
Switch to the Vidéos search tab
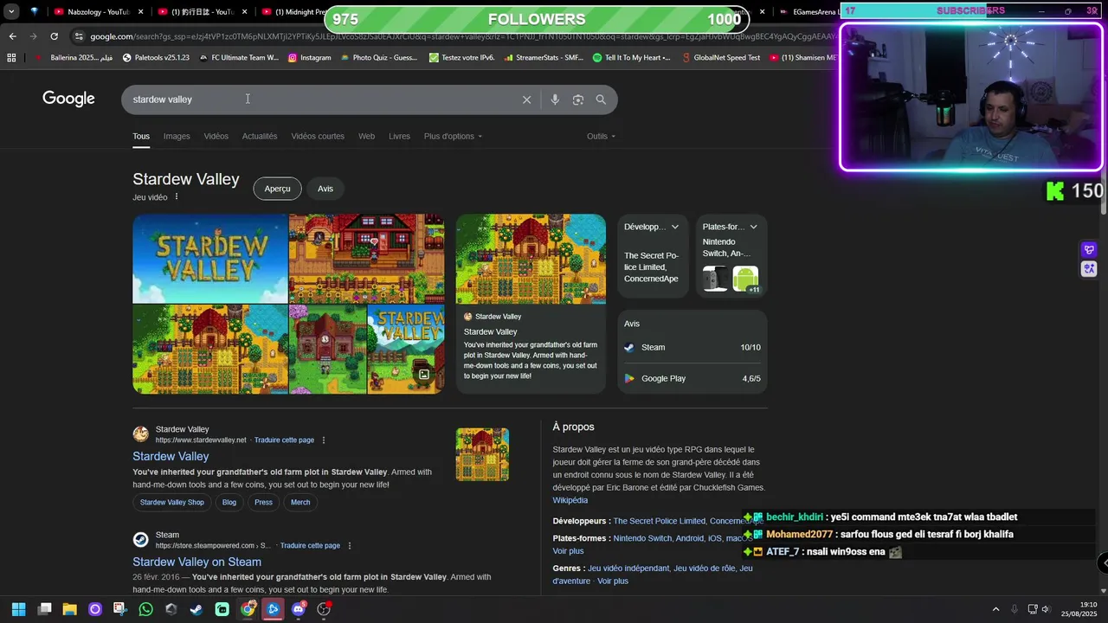coord(216,136)
